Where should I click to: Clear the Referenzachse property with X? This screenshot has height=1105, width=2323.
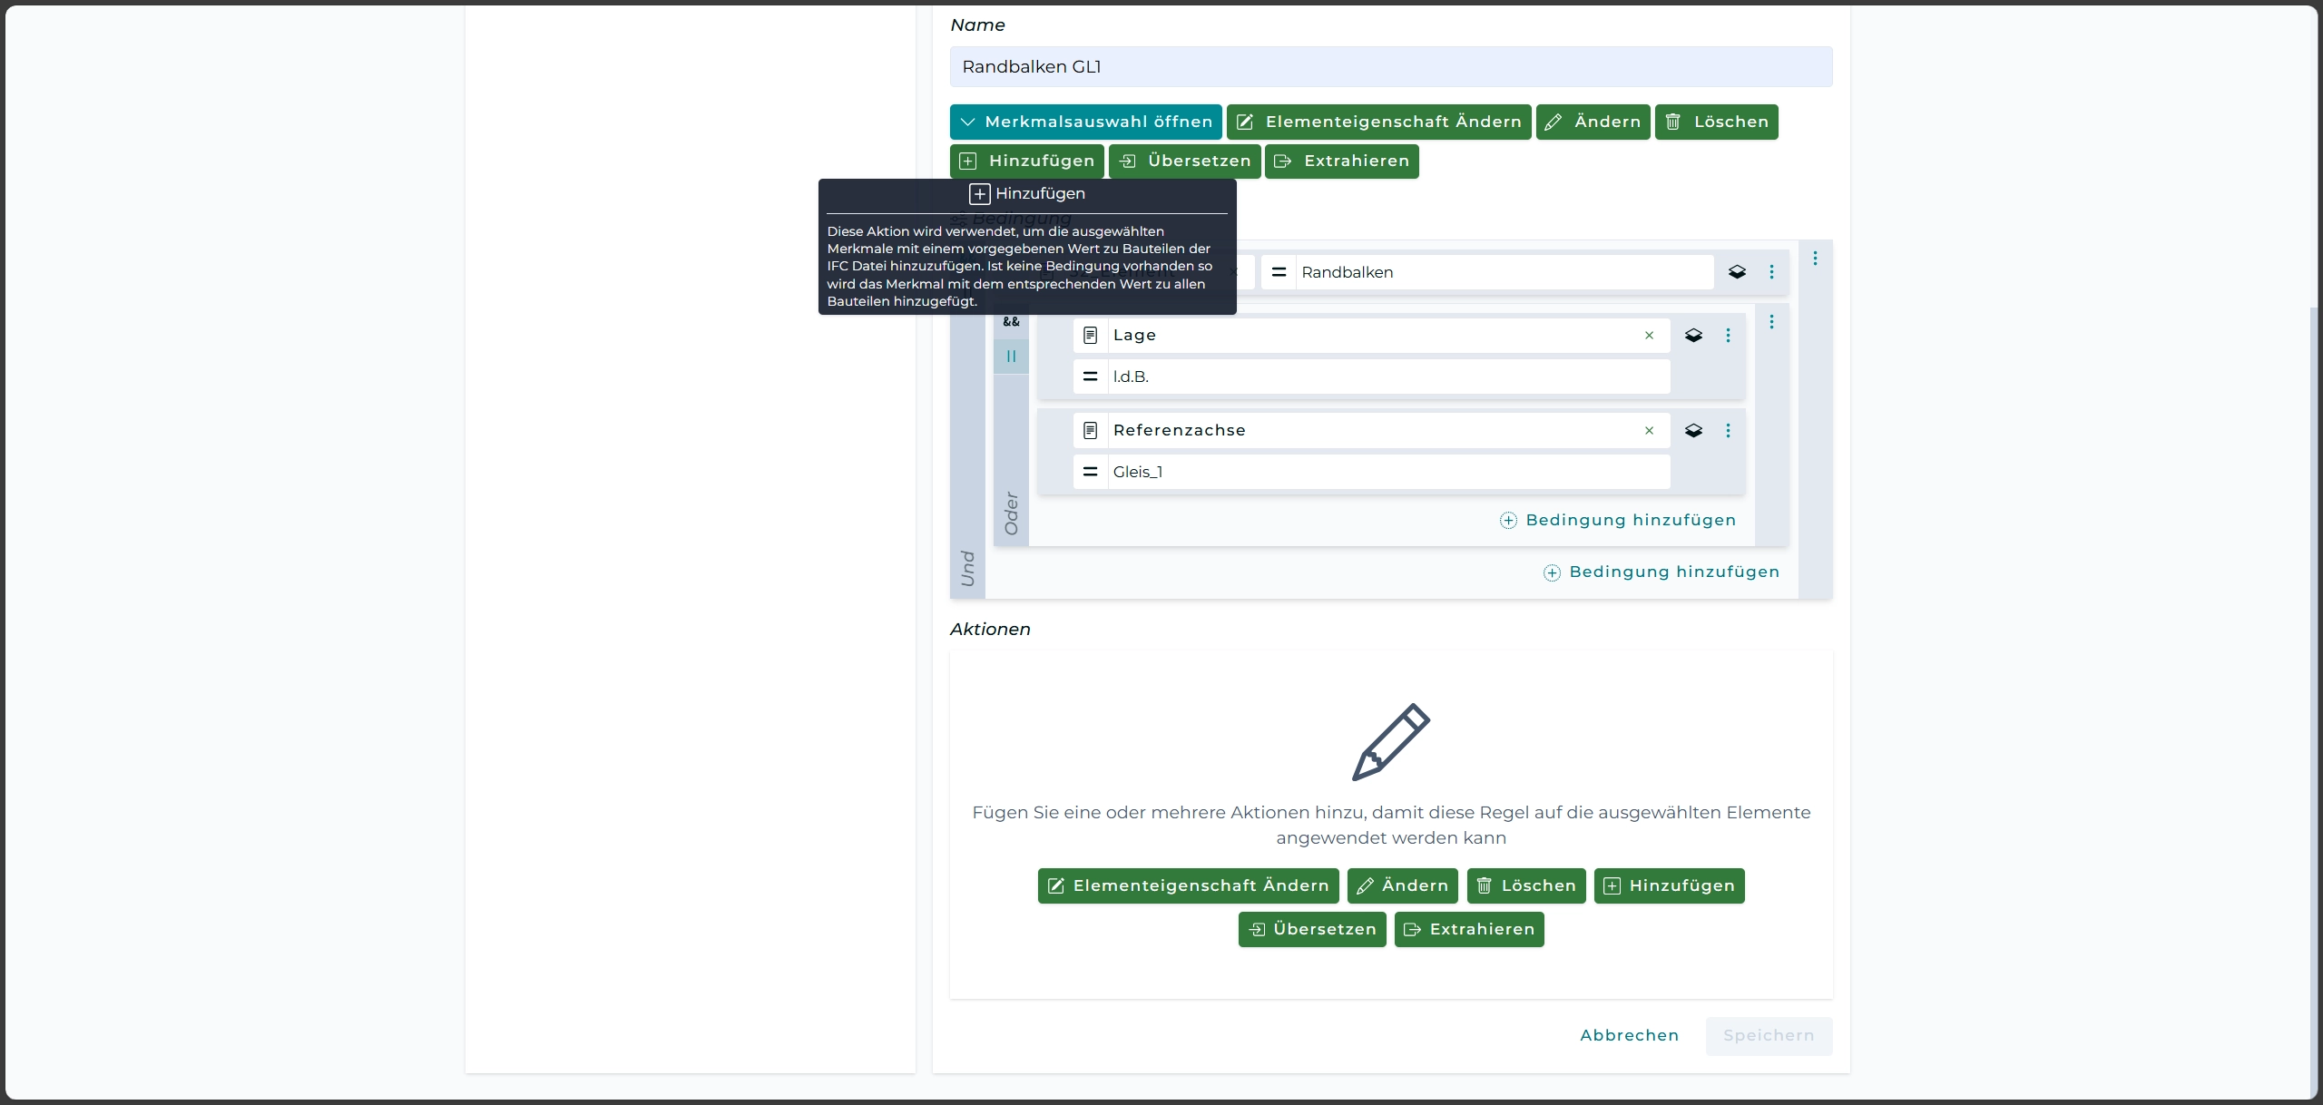point(1649,431)
